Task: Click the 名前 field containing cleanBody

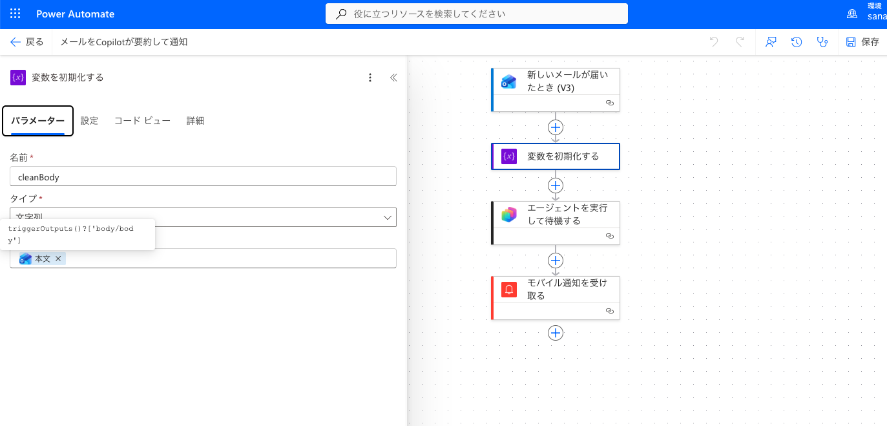Action: [203, 176]
